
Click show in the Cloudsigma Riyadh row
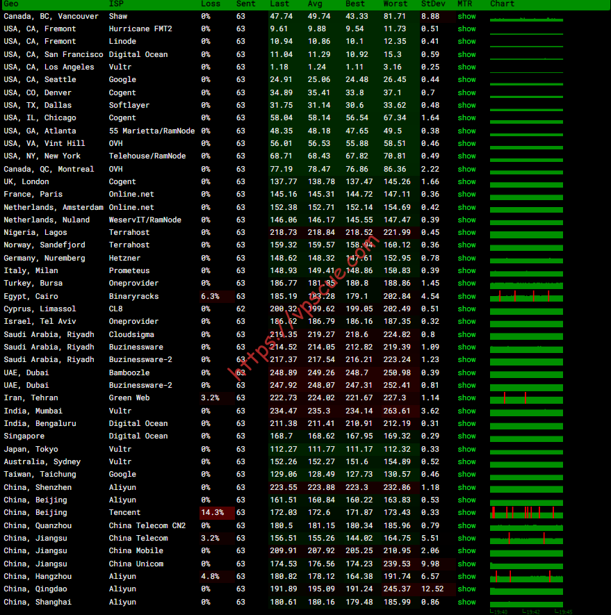(466, 335)
